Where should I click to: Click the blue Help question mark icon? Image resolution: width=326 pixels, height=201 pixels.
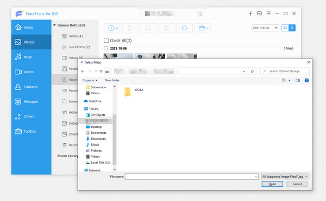[x=306, y=80]
